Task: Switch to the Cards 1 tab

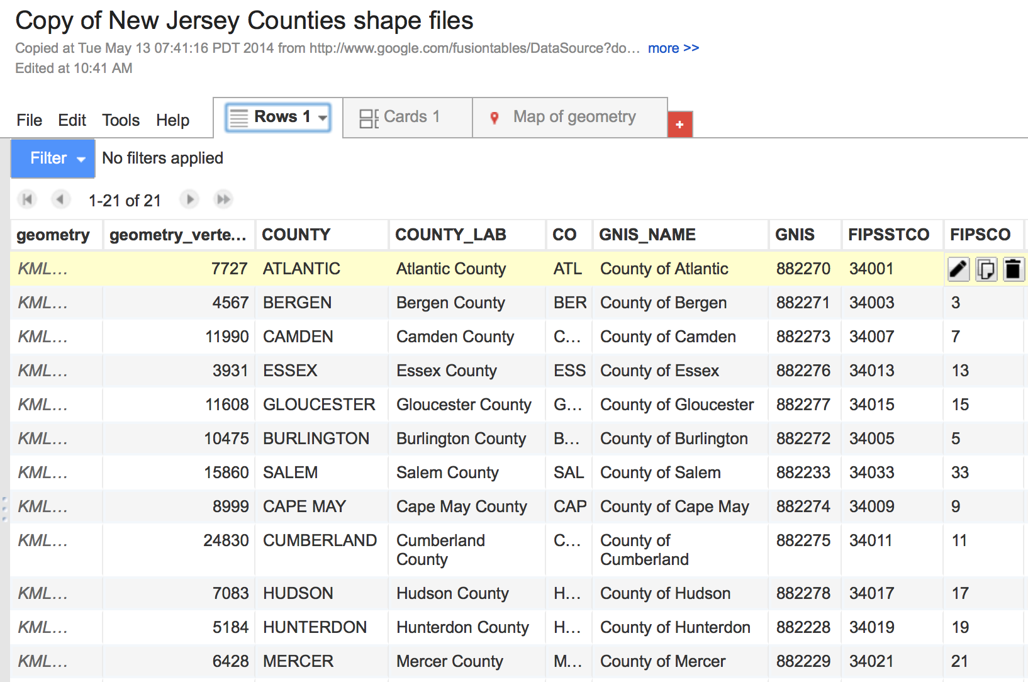Action: [x=408, y=117]
